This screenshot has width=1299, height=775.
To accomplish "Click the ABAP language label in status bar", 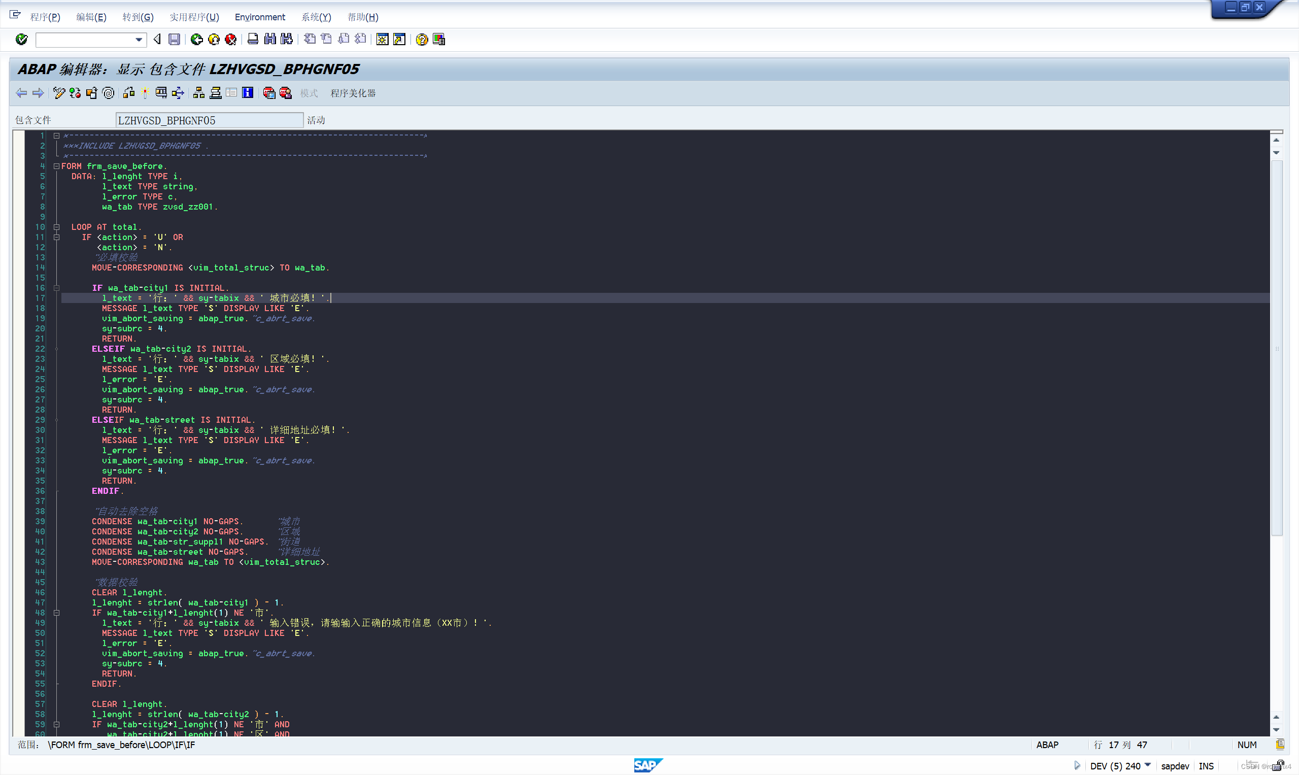I will (x=1047, y=745).
